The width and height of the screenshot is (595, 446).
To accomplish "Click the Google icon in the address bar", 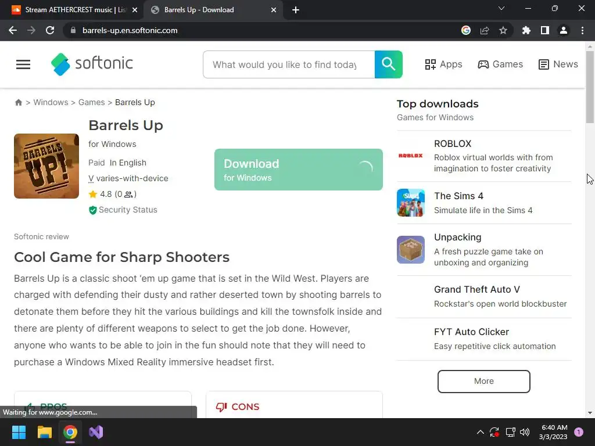I will click(x=466, y=30).
